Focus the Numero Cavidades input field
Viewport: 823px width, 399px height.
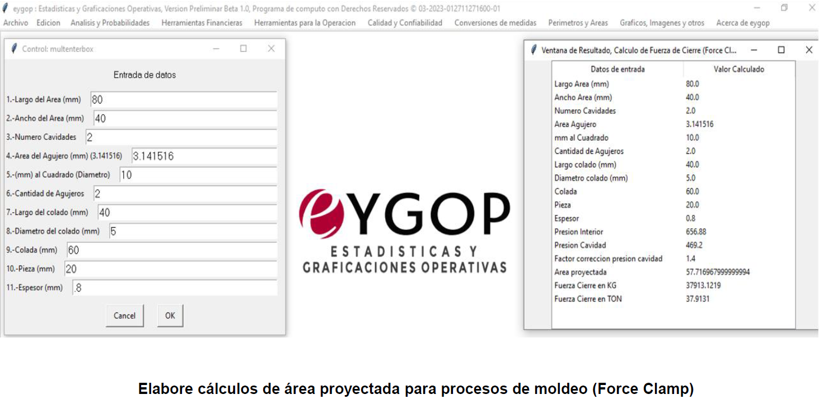(x=181, y=138)
